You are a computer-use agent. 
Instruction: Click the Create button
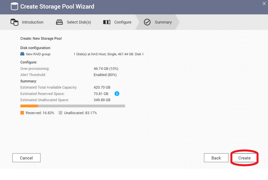244,158
